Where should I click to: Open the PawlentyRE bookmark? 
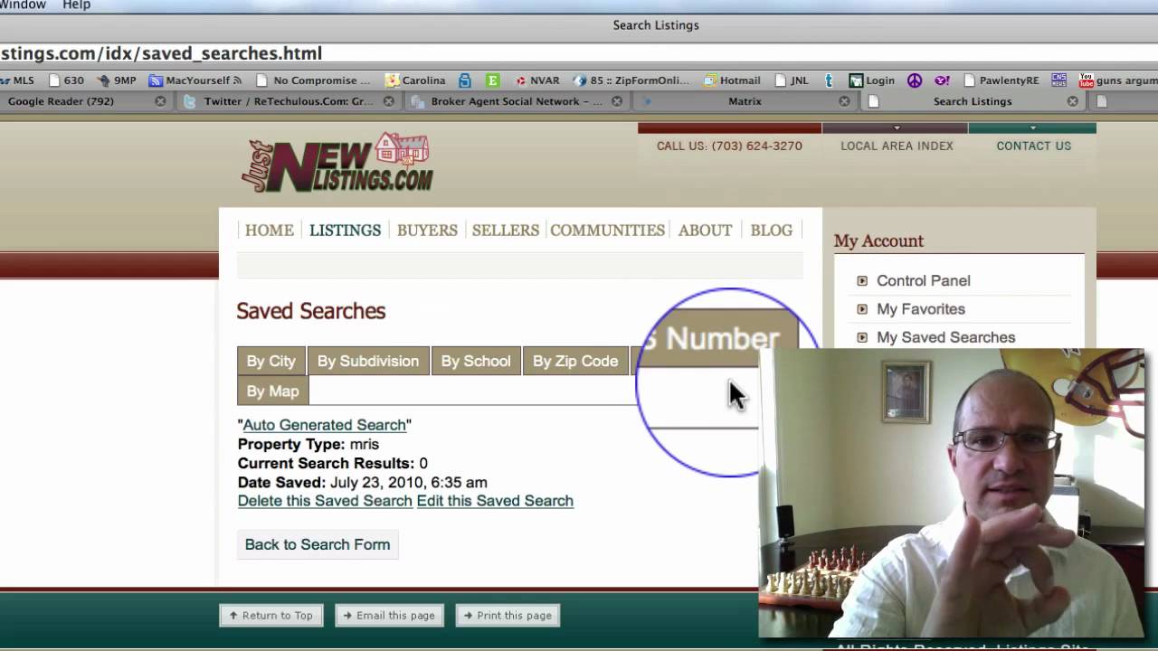click(1001, 80)
